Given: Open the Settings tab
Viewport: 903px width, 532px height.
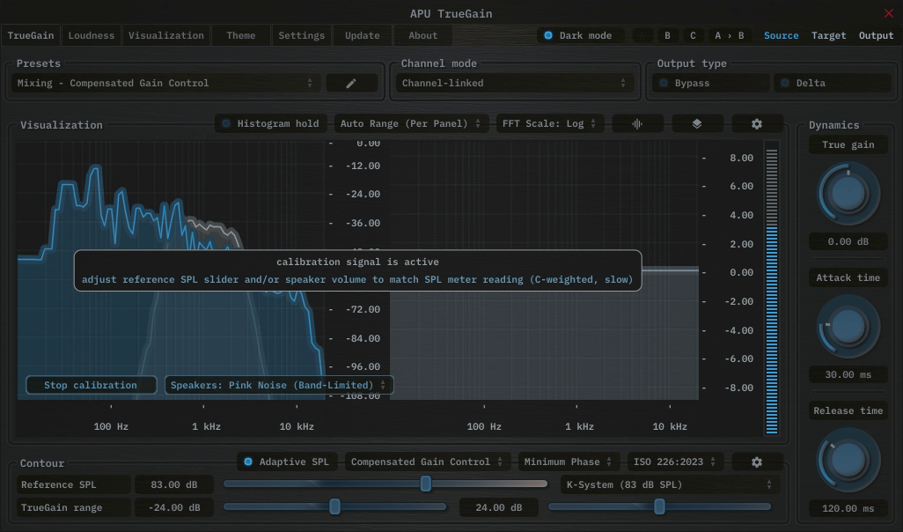Looking at the screenshot, I should [301, 36].
